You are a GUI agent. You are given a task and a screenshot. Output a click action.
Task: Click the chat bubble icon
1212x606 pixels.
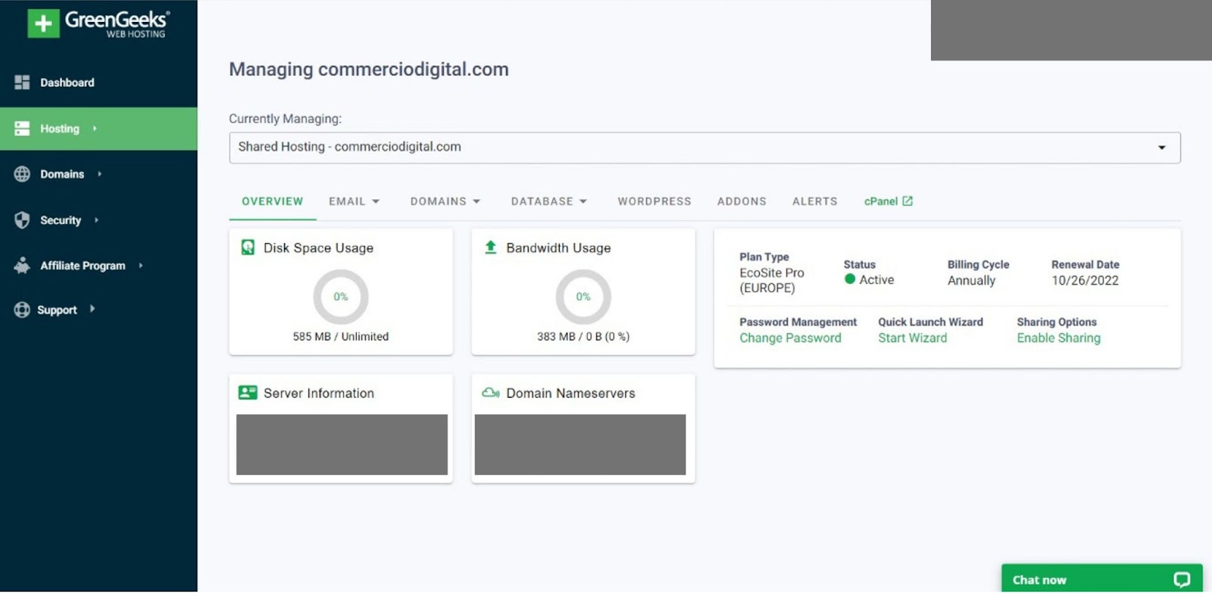pyautogui.click(x=1182, y=579)
